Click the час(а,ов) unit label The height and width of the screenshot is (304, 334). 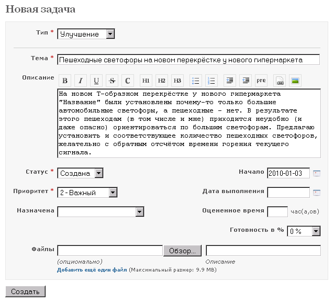pyautogui.click(x=305, y=211)
